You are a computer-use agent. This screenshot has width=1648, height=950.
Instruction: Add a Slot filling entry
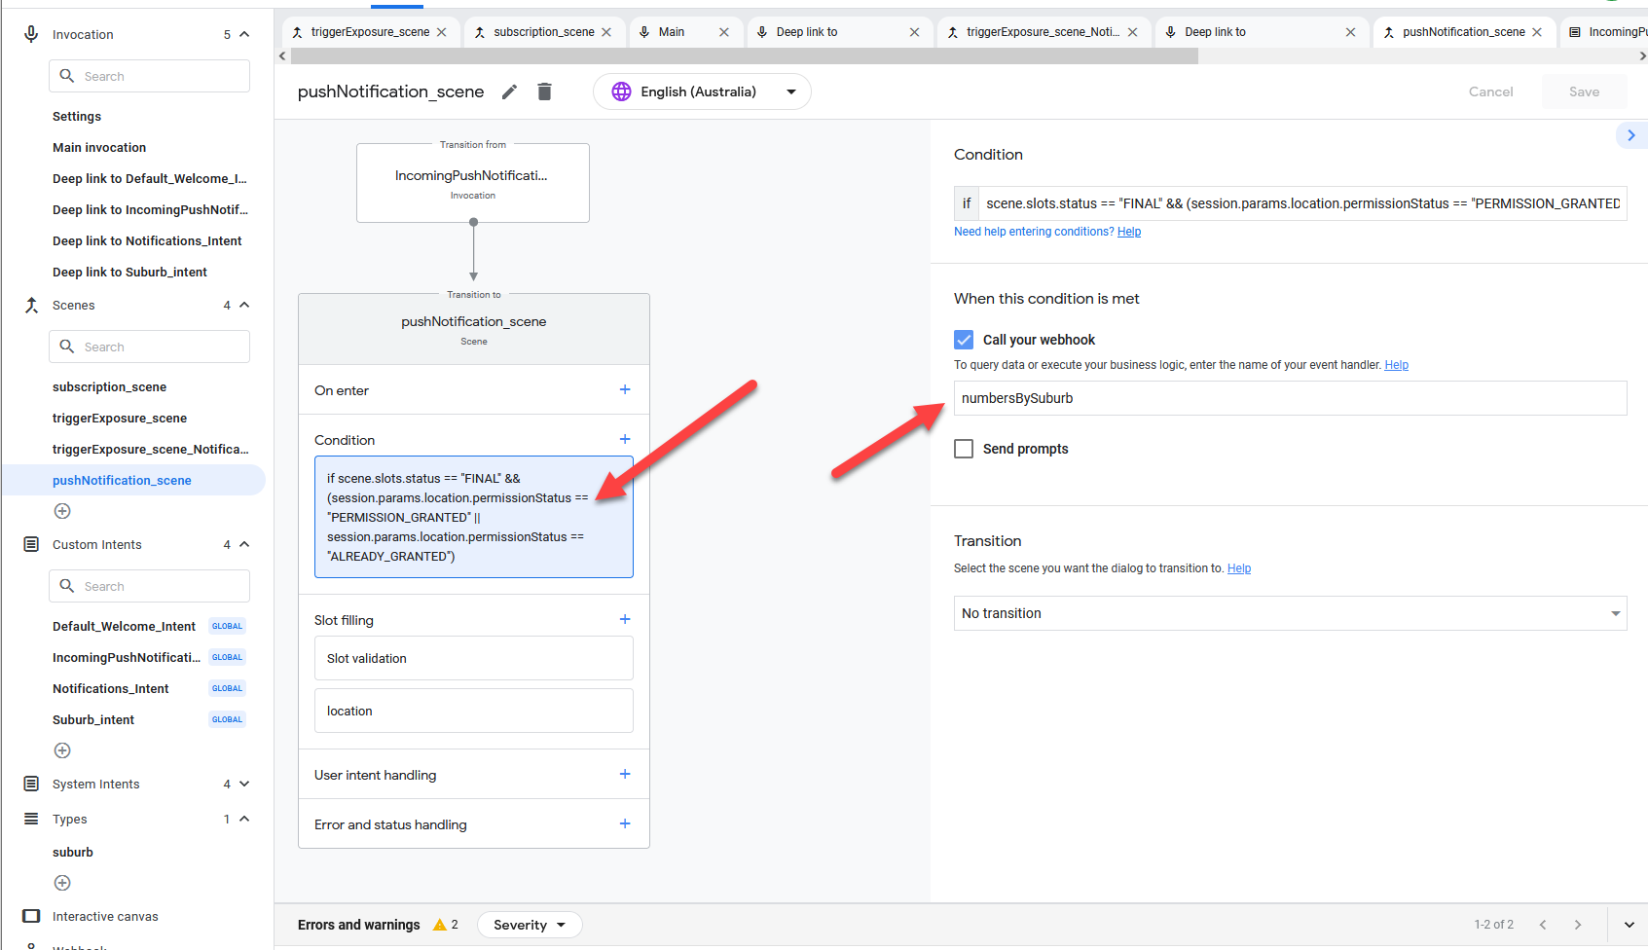point(625,619)
